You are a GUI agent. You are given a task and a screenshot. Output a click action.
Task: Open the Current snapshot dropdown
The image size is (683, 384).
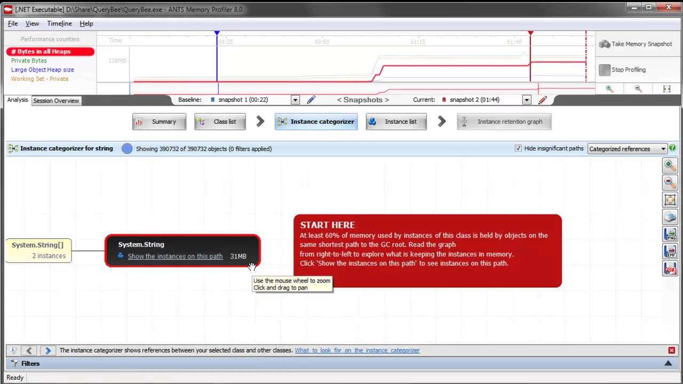(x=527, y=100)
